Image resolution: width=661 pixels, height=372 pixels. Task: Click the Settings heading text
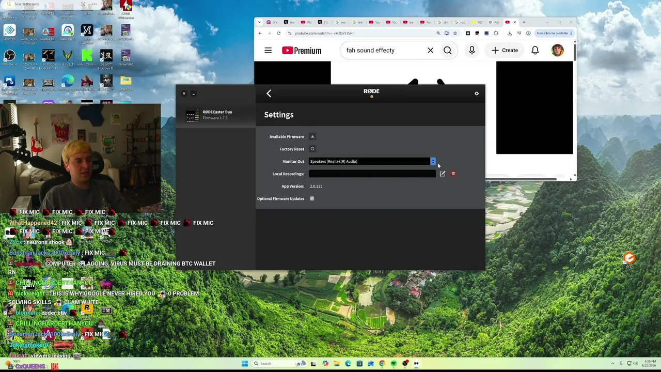click(x=279, y=115)
